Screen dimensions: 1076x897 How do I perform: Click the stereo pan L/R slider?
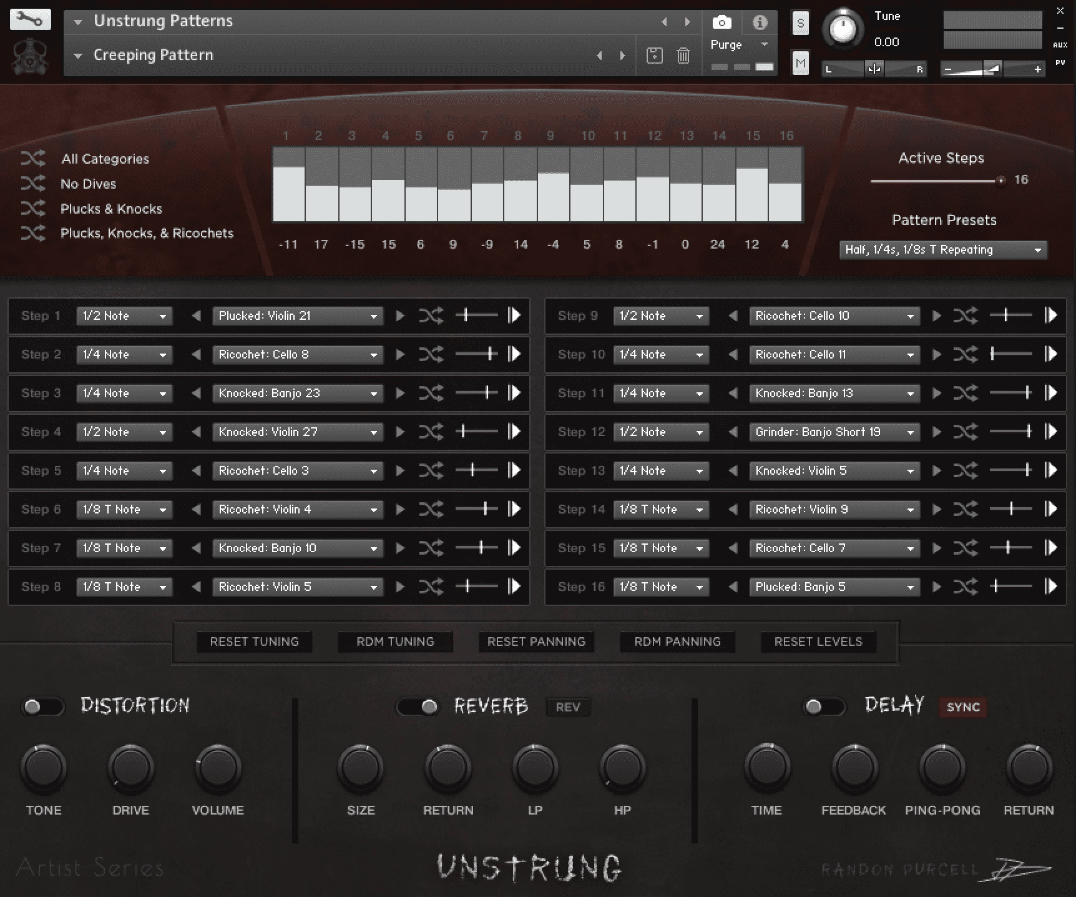pos(874,69)
